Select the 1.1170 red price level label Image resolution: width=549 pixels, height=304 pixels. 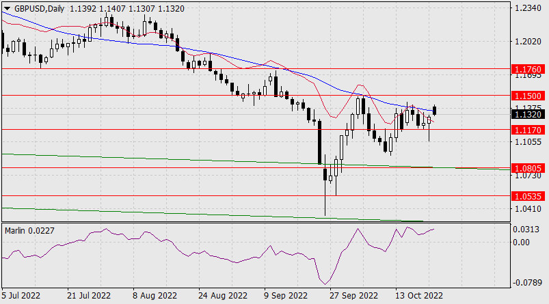528,130
